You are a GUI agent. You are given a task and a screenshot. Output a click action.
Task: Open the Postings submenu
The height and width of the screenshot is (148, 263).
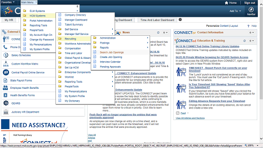[x=104, y=43]
